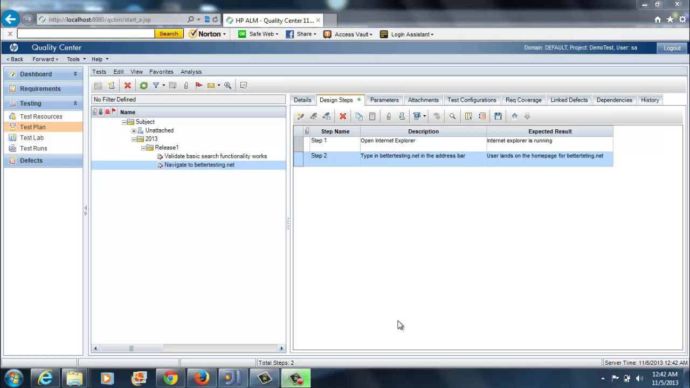Image resolution: width=690 pixels, height=388 pixels.
Task: Click the Renumber Steps icon
Action: tap(327, 116)
